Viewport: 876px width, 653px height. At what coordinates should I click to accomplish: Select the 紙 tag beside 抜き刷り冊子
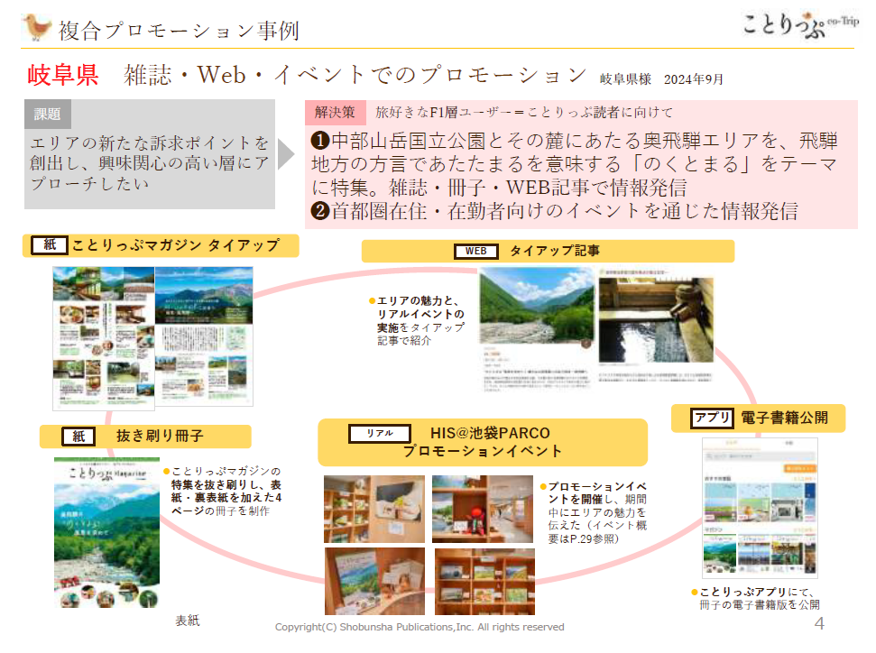(78, 437)
